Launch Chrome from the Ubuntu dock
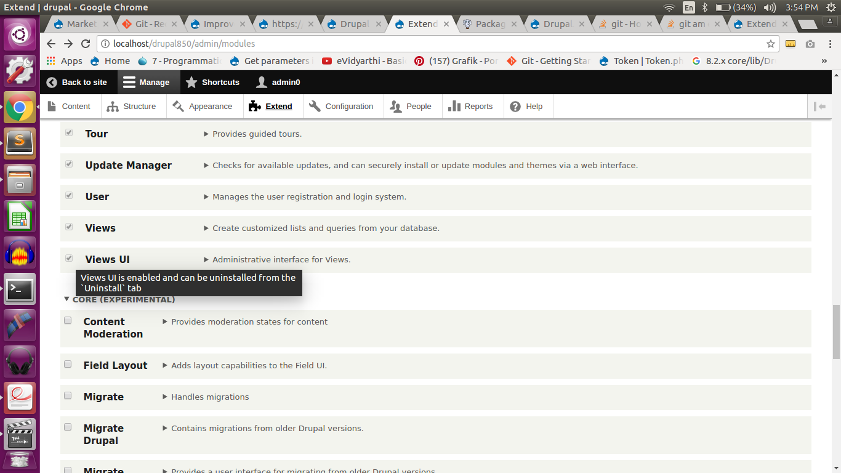 point(19,107)
